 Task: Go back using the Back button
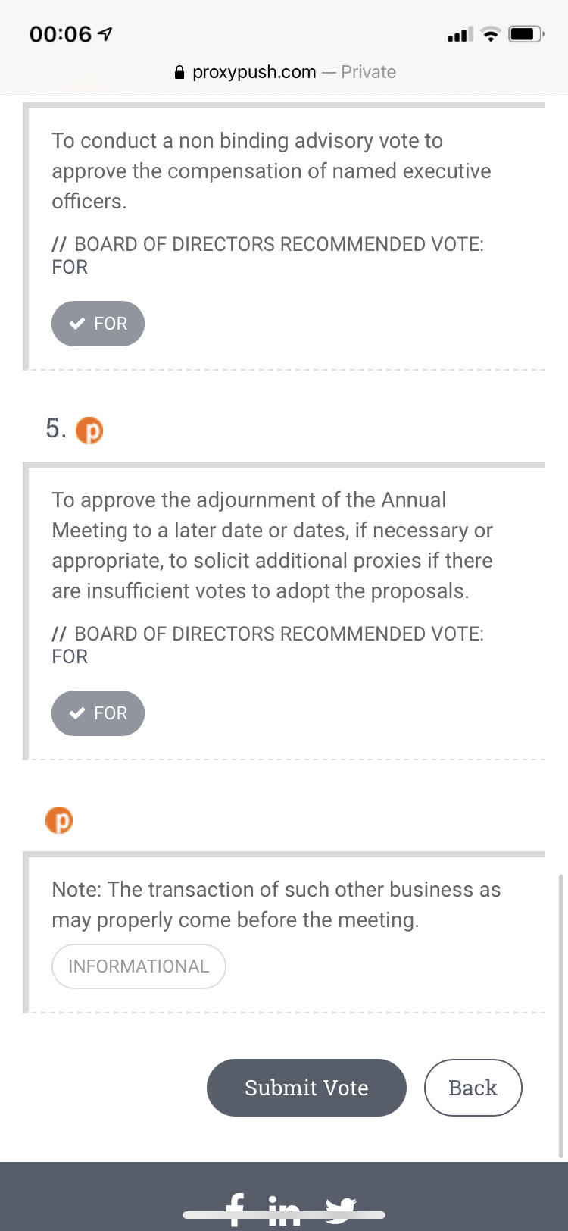(473, 1088)
